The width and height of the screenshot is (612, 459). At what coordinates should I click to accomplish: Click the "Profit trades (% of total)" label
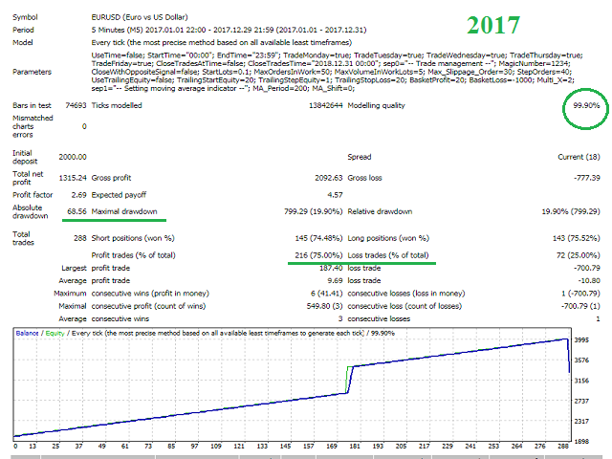134,255
